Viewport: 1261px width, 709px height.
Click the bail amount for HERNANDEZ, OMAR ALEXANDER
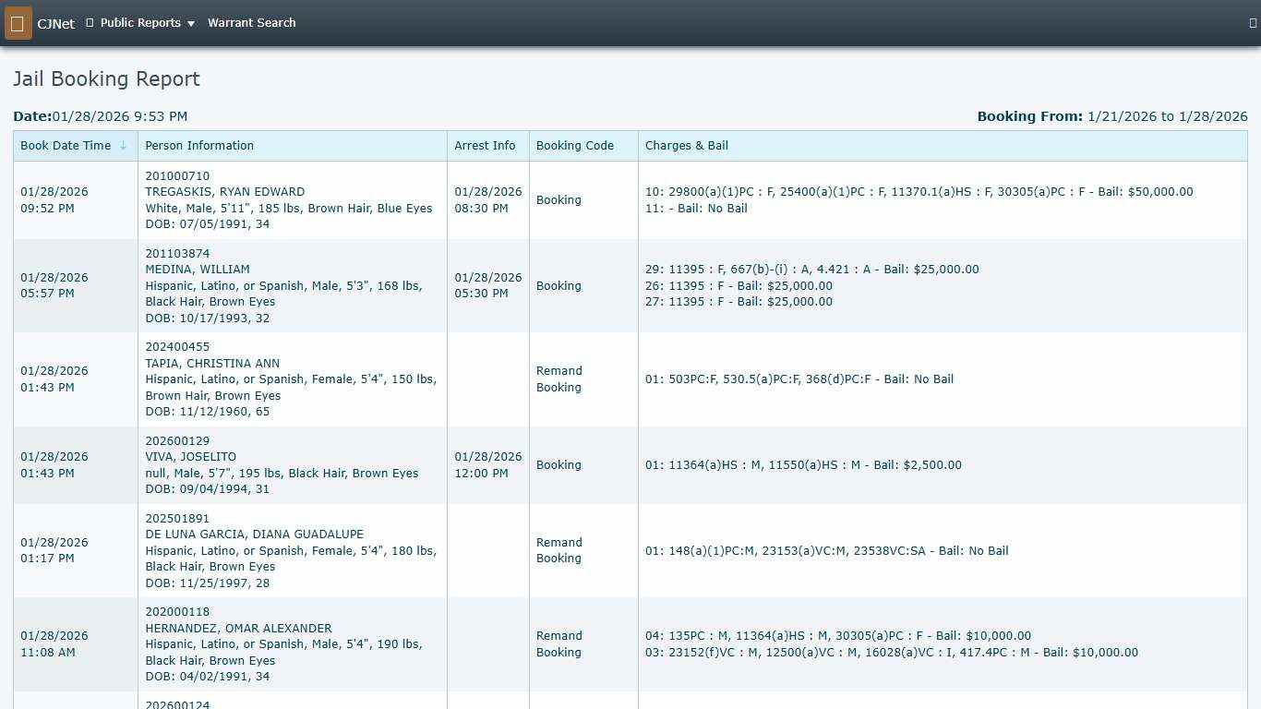point(997,635)
